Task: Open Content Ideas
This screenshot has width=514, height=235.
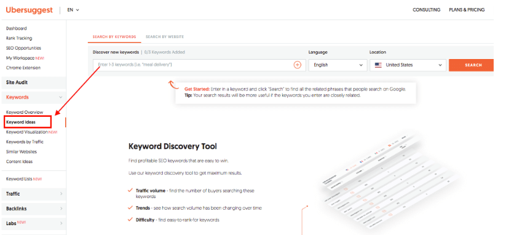Action: [x=19, y=161]
